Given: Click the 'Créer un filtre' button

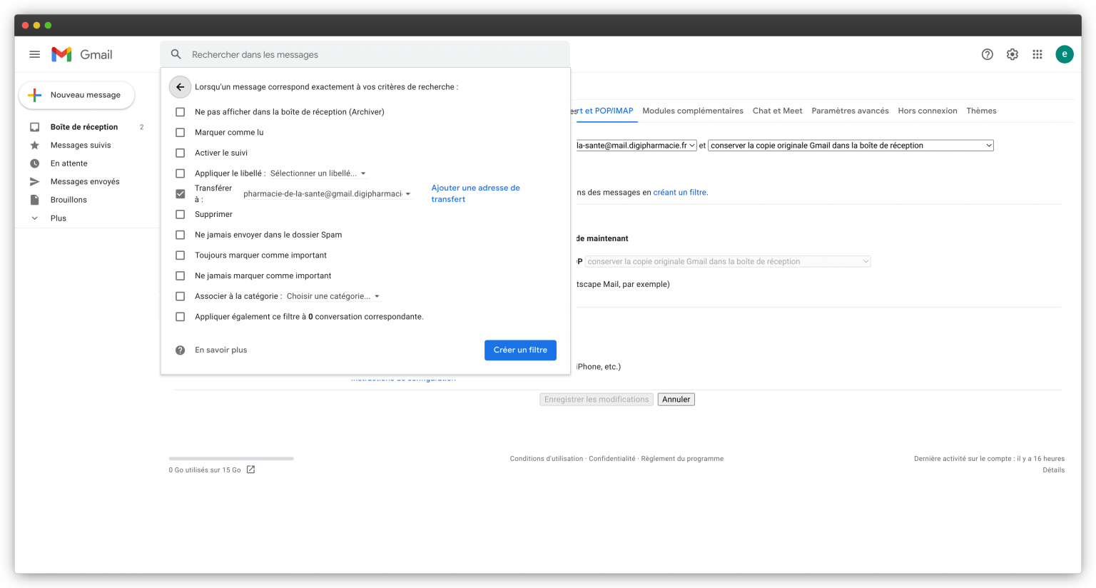Looking at the screenshot, I should click(520, 350).
